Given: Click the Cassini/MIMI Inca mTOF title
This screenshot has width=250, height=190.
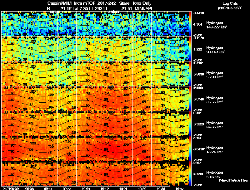Looking at the screenshot, I should click(71, 3).
